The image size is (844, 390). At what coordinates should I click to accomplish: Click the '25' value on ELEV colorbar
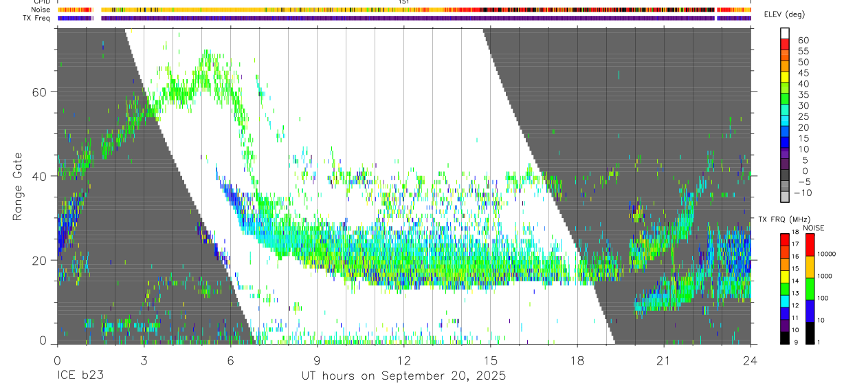(803, 116)
